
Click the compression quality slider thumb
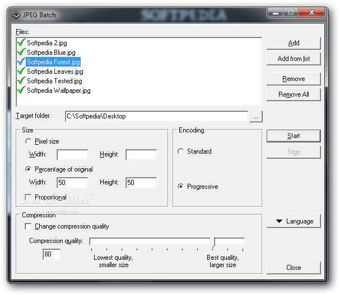click(x=213, y=242)
